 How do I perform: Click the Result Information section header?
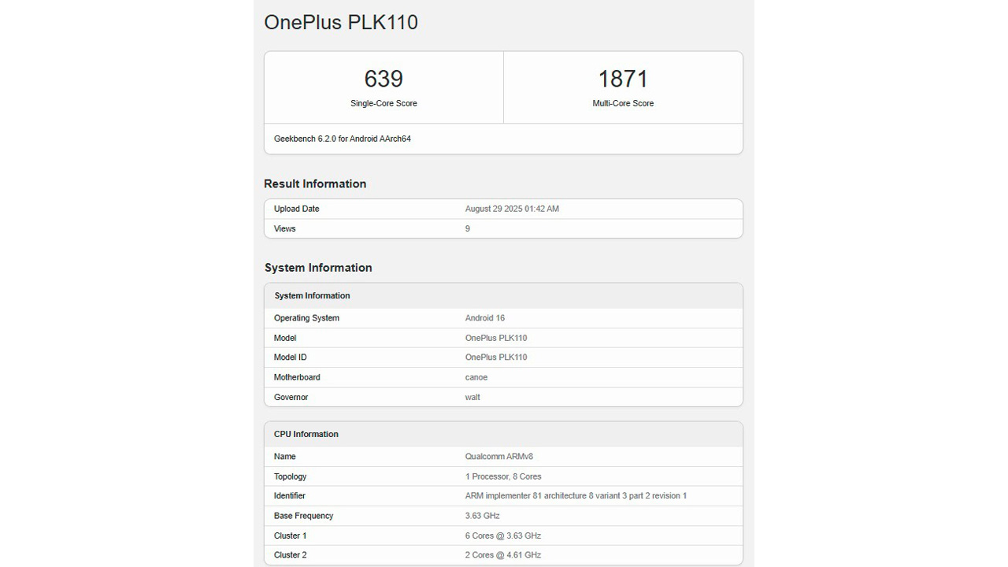(314, 183)
